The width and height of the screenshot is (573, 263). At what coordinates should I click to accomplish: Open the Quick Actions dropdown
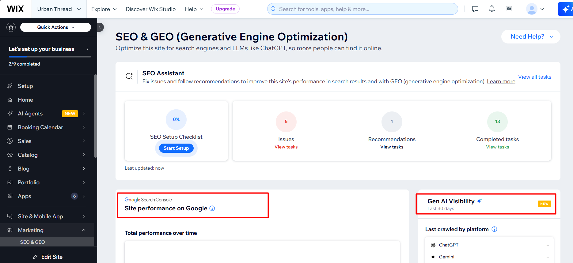55,27
